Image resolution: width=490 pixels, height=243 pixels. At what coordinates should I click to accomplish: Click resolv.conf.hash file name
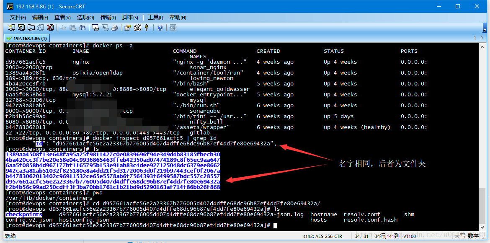(371, 220)
